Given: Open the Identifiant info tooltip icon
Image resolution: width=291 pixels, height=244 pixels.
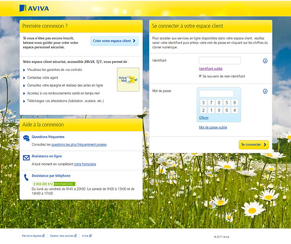Looking at the screenshot, I should (x=265, y=61).
